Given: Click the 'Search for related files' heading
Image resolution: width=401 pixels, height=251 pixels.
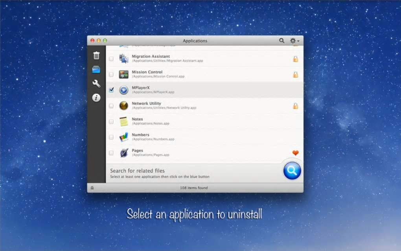Looking at the screenshot, I should pyautogui.click(x=137, y=171).
